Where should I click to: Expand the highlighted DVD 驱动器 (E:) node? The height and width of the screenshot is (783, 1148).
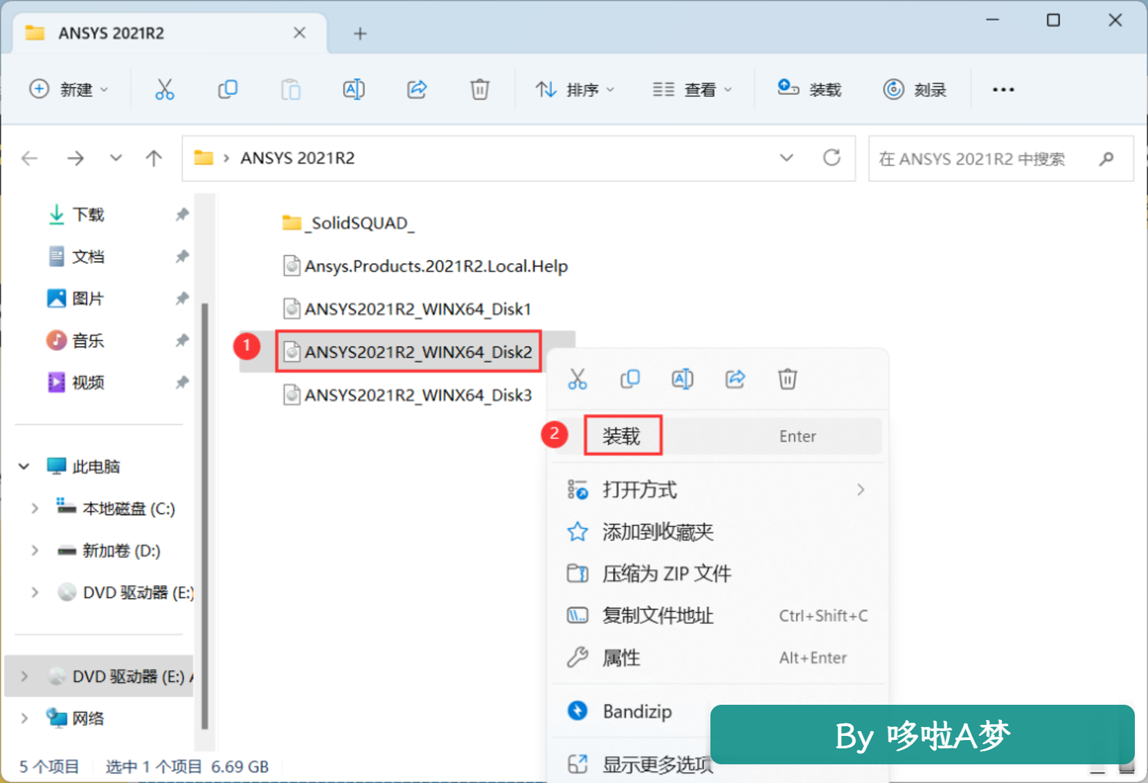pyautogui.click(x=24, y=676)
